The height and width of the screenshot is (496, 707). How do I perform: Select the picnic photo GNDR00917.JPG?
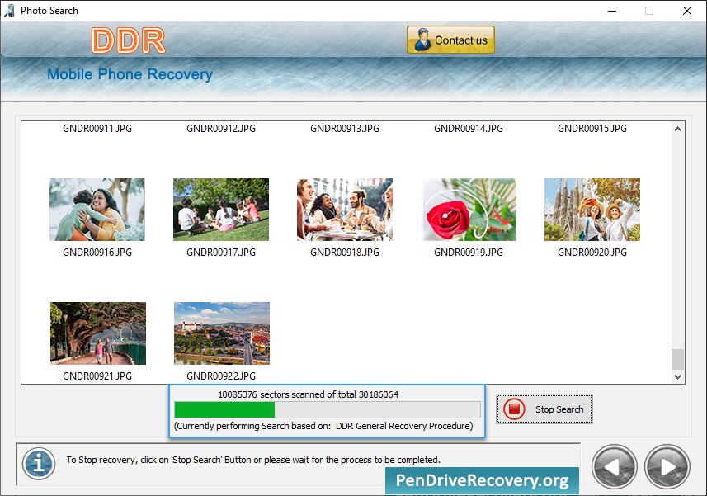[221, 210]
